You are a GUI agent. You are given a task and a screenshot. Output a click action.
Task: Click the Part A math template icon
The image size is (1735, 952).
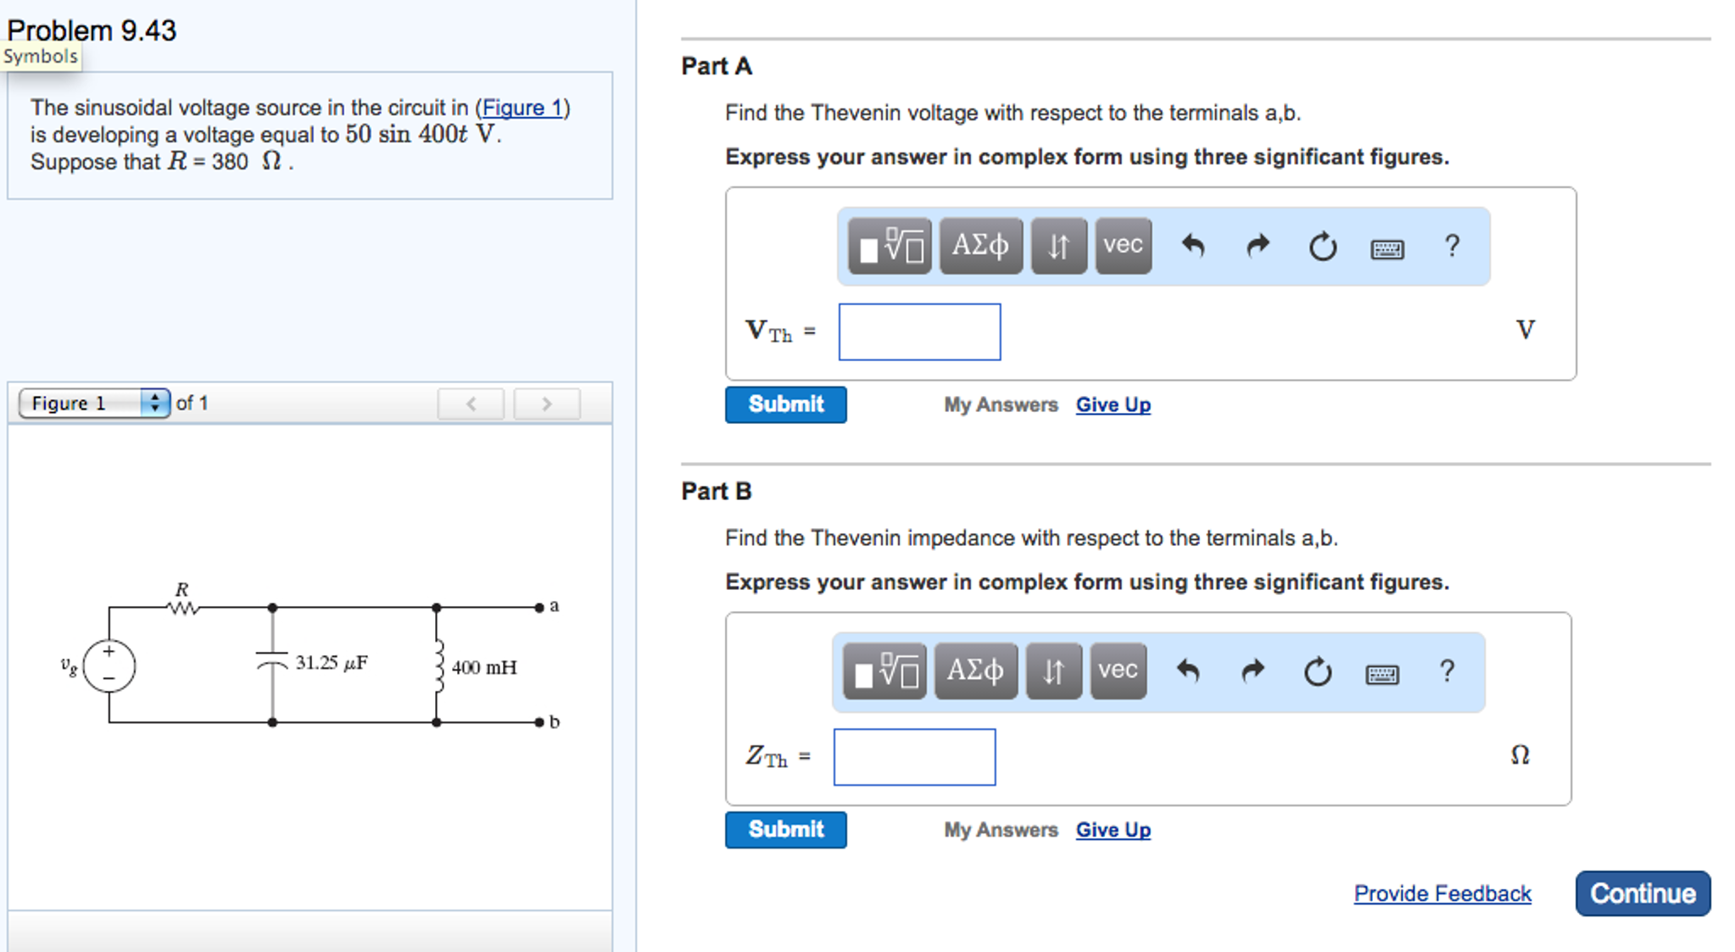pyautogui.click(x=890, y=246)
